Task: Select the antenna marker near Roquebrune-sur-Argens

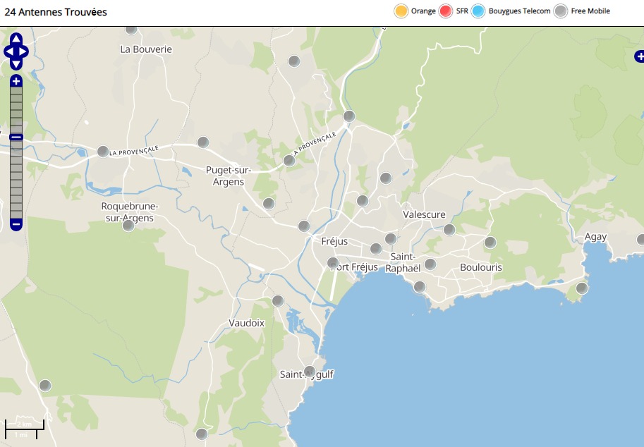Action: tap(128, 226)
